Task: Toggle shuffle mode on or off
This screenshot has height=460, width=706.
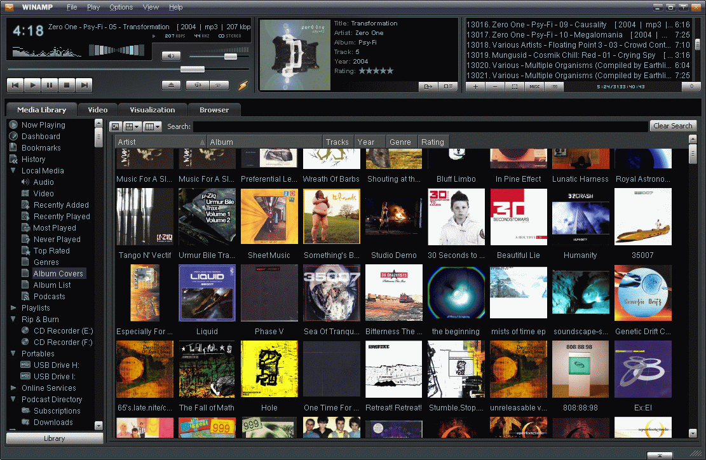Action: [x=197, y=85]
